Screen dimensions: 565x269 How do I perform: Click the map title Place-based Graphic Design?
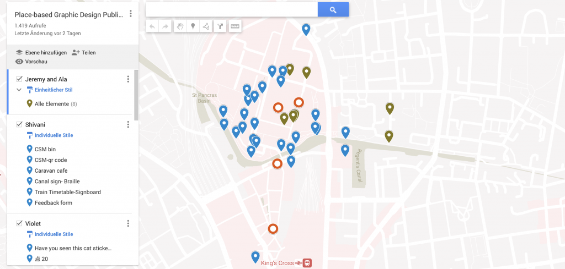[x=69, y=14]
